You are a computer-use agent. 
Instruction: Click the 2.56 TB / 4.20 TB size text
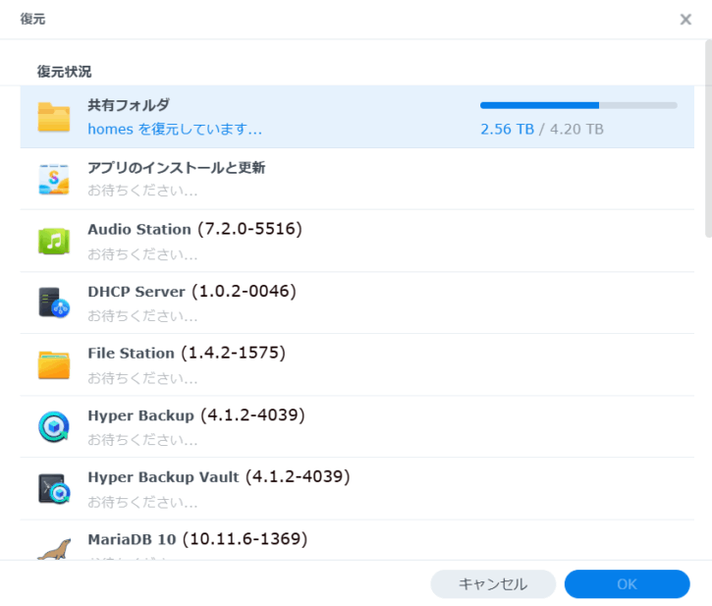(541, 129)
